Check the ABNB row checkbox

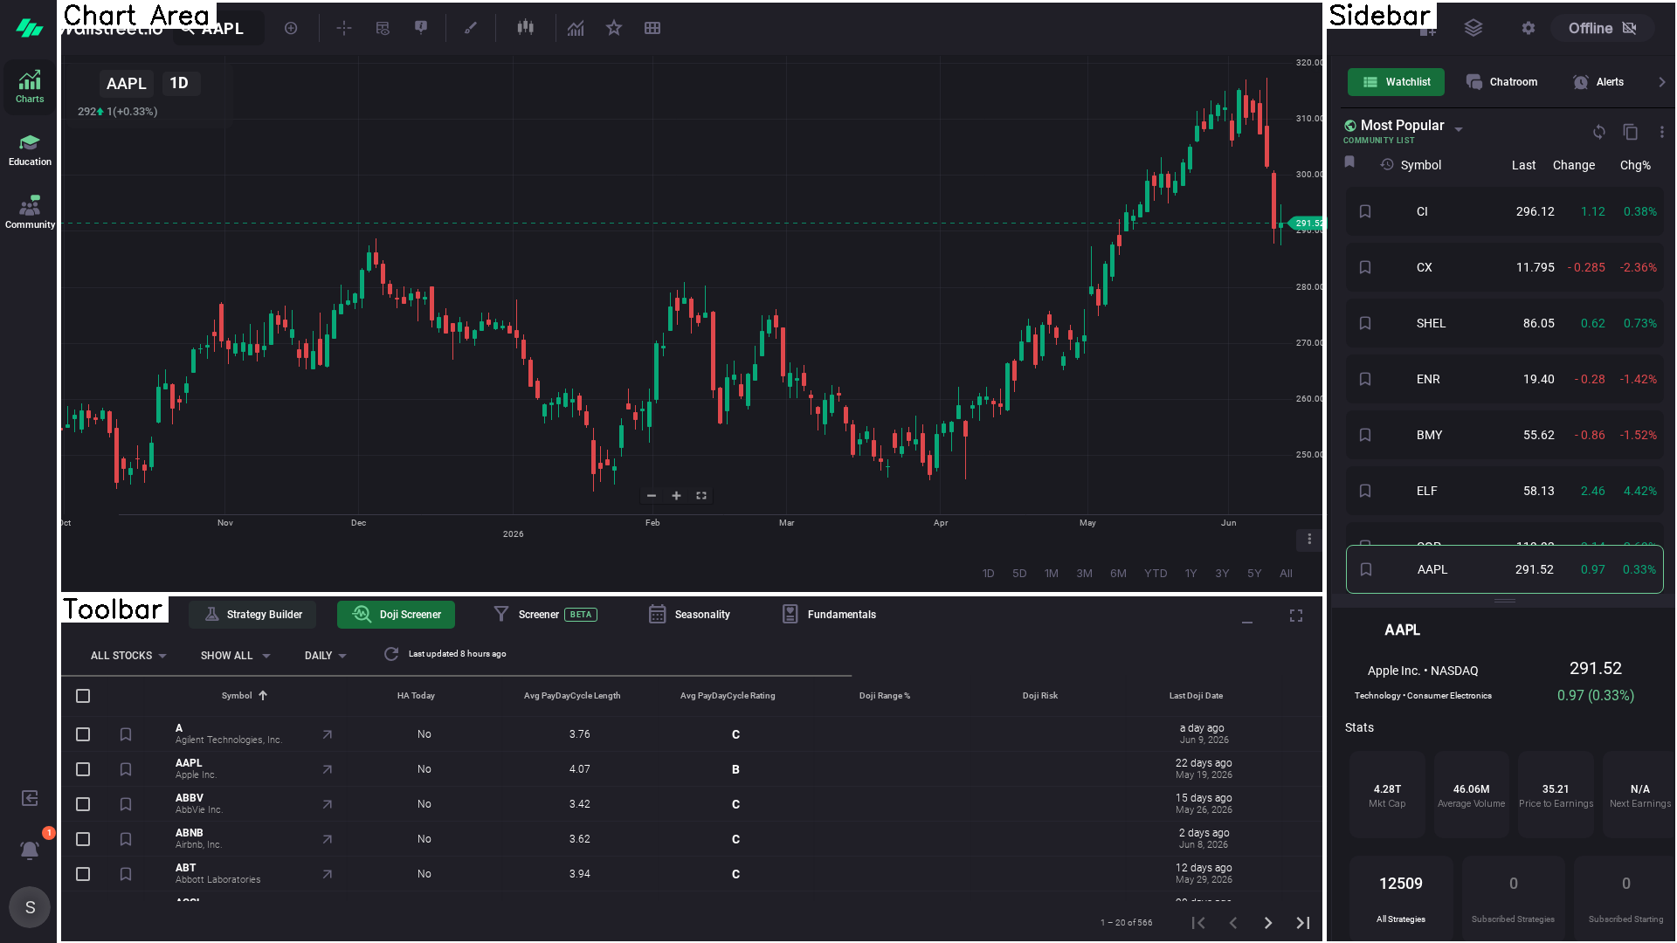(83, 839)
